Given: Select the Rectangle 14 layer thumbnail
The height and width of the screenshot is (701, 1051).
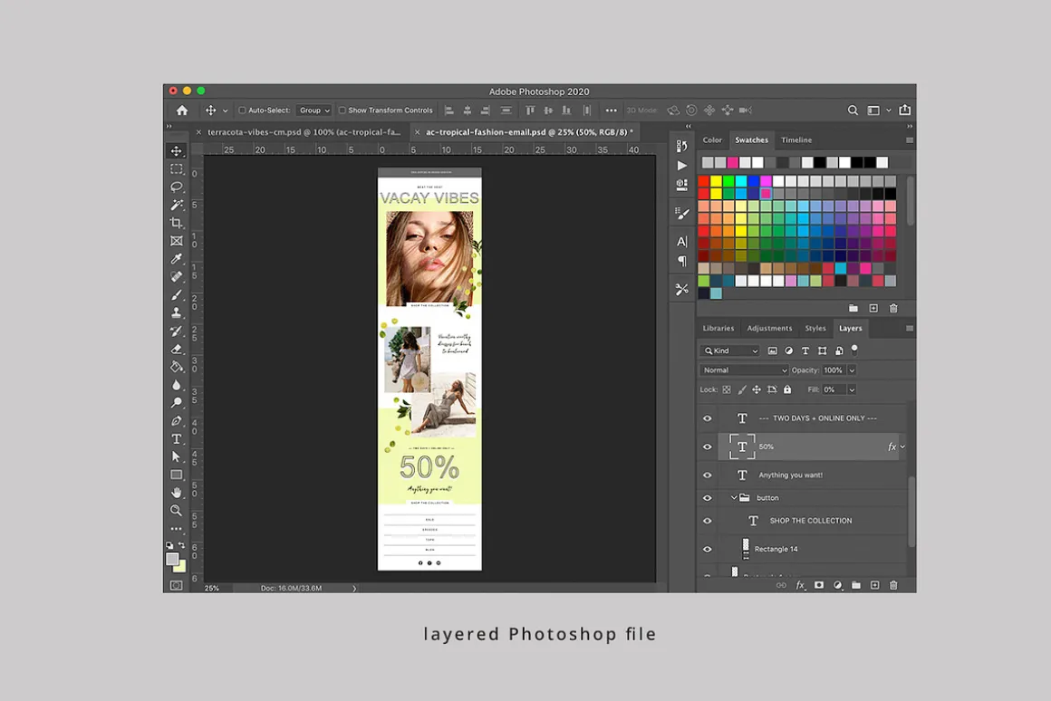Looking at the screenshot, I should [x=746, y=549].
